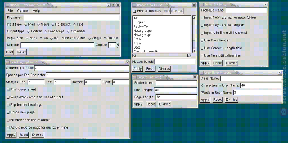Screen dimensions: 288x143
Task: Toggle Adjust reverse page for duplex printing
Action: click(x=8, y=128)
